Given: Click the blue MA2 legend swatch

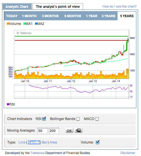Looking at the screenshot, I should (x=36, y=24).
